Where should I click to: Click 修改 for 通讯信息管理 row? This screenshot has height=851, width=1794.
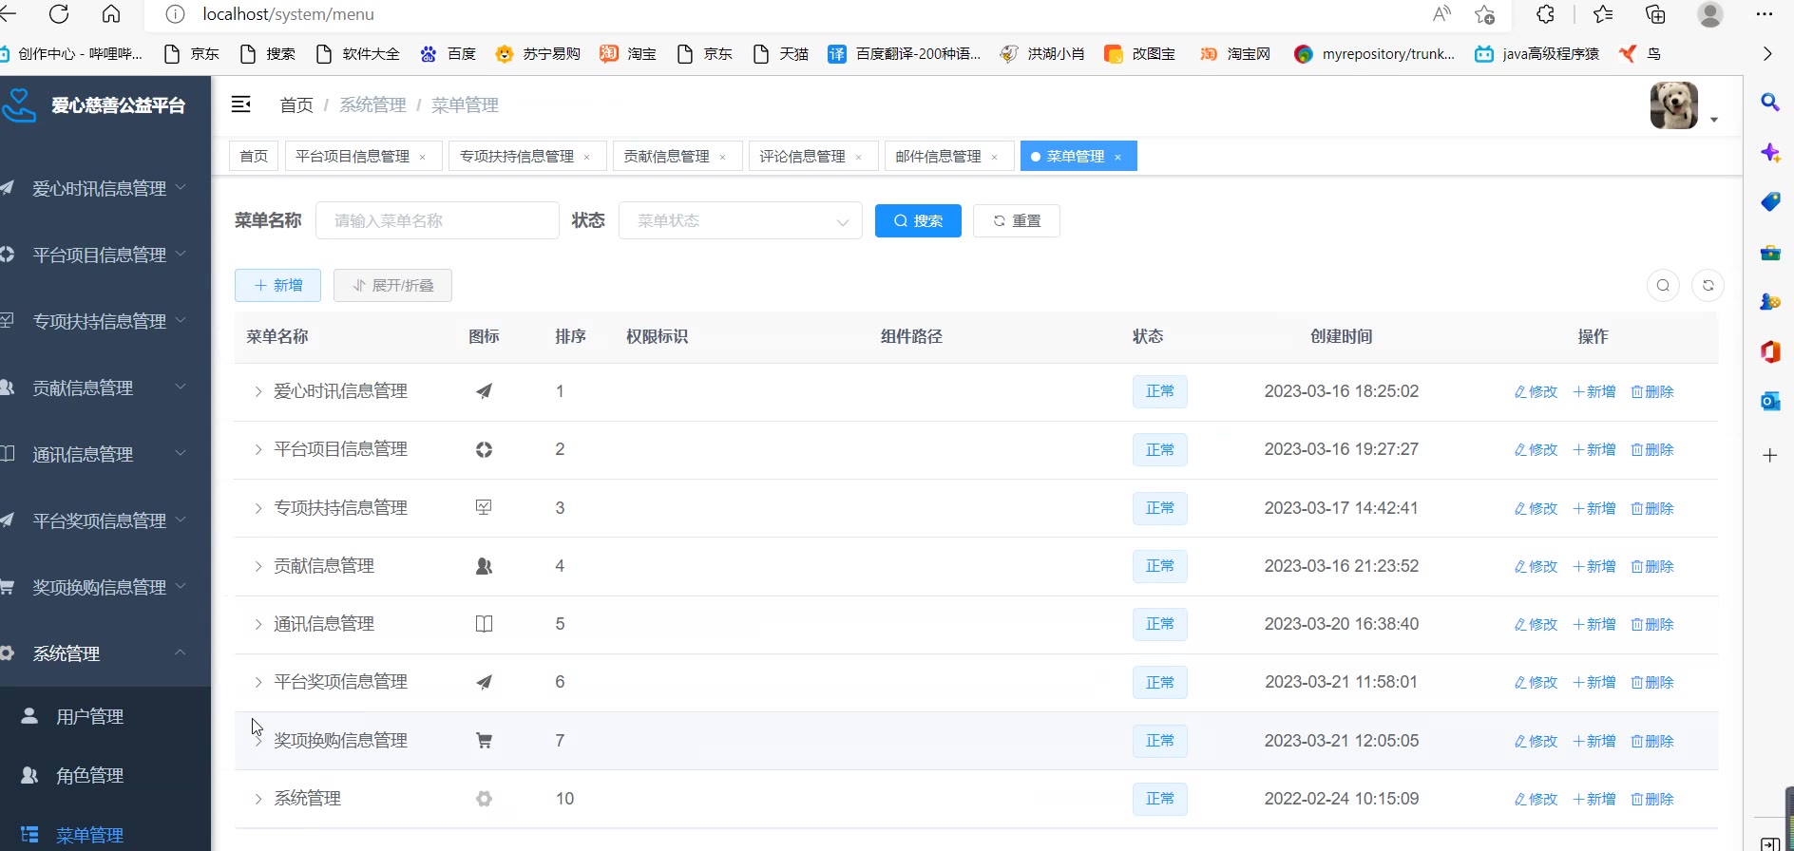click(x=1536, y=625)
